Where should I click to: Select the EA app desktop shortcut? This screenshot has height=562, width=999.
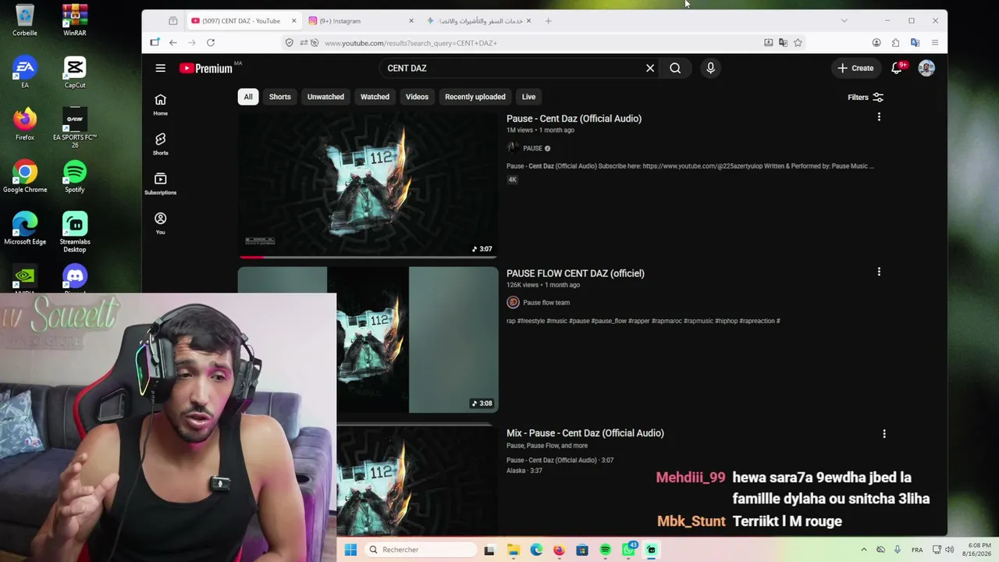pyautogui.click(x=25, y=73)
